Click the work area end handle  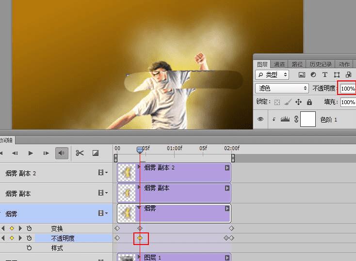pos(233,158)
